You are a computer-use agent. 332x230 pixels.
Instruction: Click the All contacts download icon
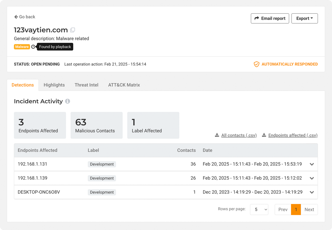point(217,135)
